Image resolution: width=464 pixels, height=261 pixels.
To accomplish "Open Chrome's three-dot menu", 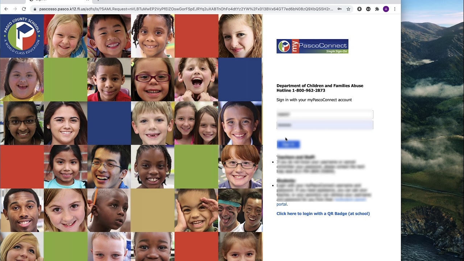I will click(x=395, y=9).
